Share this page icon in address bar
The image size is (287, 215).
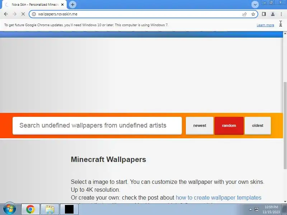[x=244, y=14]
